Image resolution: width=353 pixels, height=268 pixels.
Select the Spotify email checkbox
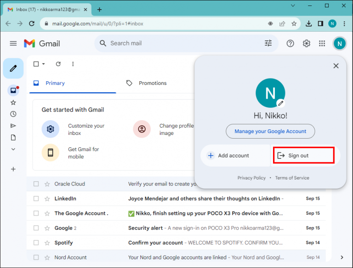pyautogui.click(x=36, y=243)
